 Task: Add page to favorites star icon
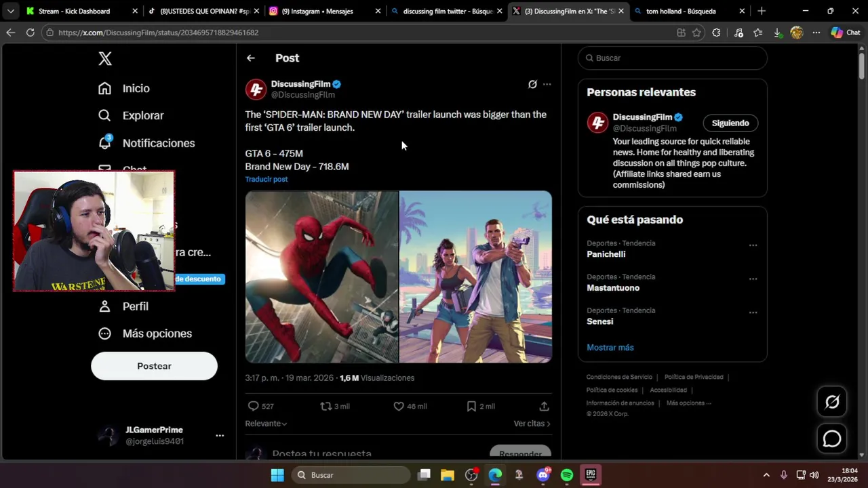(x=696, y=33)
